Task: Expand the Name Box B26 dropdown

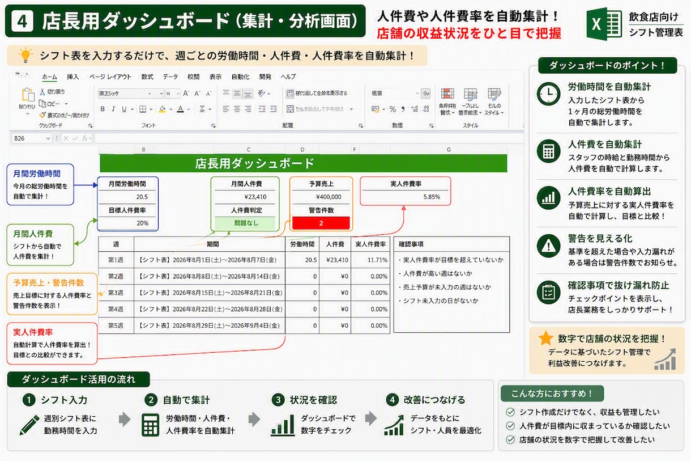Action: [x=48, y=138]
